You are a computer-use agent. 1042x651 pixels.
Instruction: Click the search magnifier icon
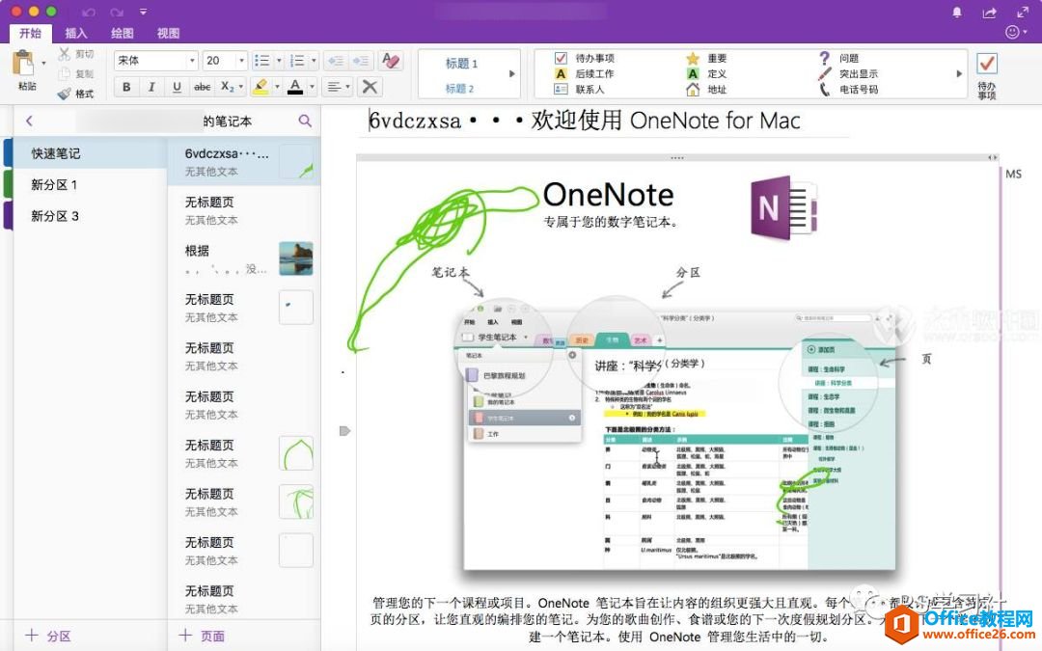[x=305, y=121]
